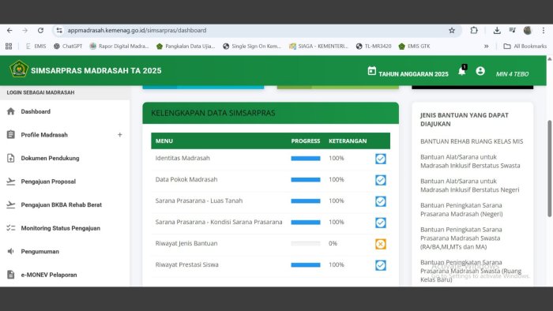Show more bookmarks with the double chevron
This screenshot has height=311, width=553.
point(487,46)
